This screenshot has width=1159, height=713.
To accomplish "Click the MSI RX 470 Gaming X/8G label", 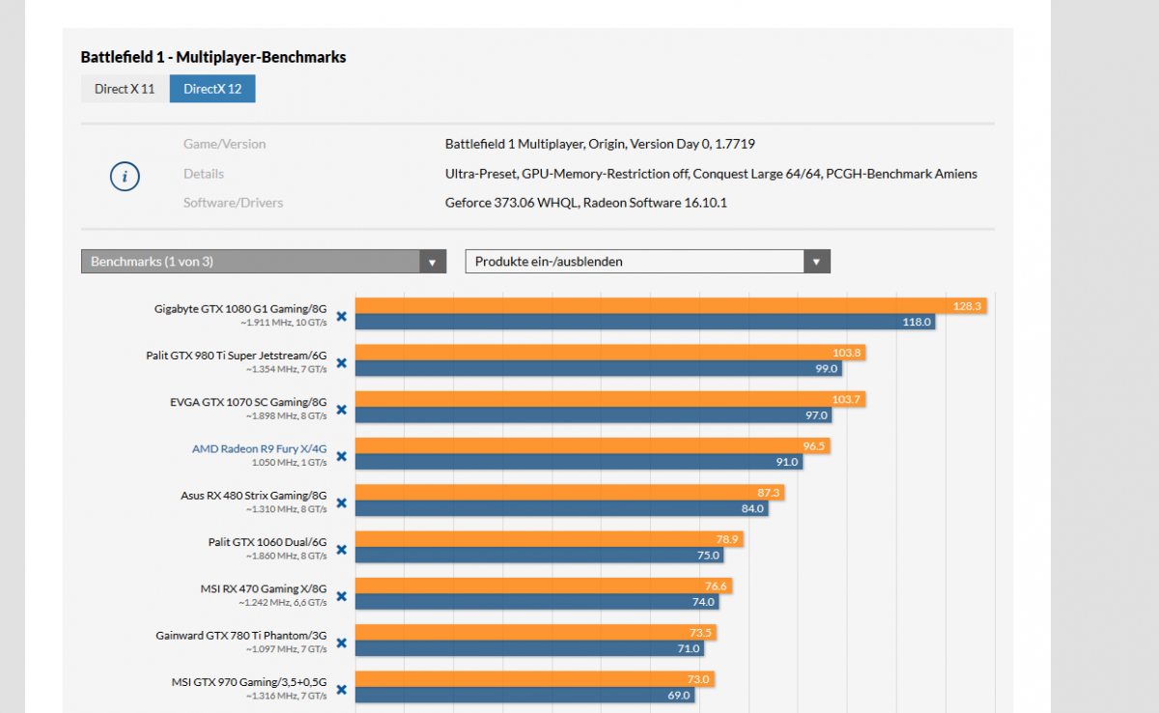I will pyautogui.click(x=264, y=588).
